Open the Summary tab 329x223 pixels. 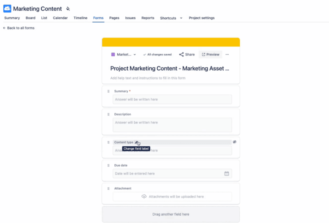tap(12, 18)
